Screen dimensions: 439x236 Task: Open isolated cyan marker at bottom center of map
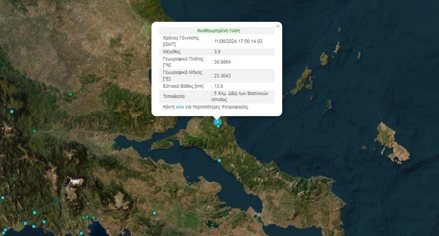pyautogui.click(x=155, y=213)
